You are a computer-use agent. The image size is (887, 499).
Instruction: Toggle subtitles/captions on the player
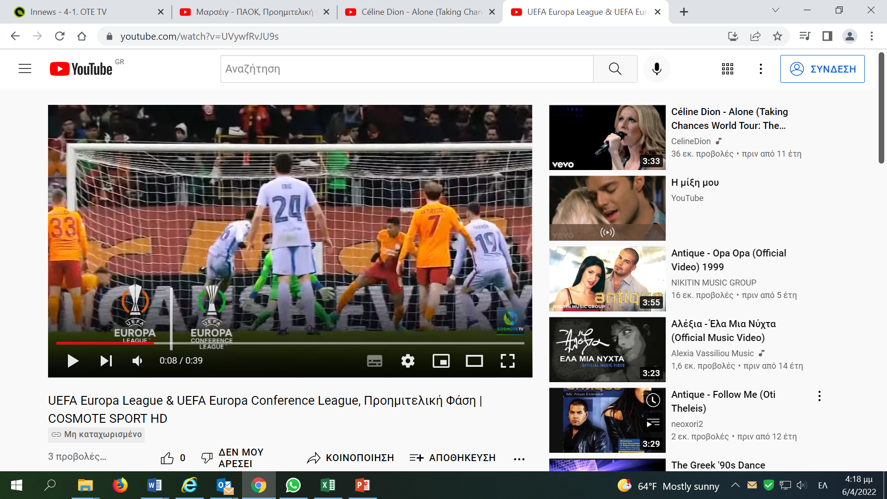(375, 361)
